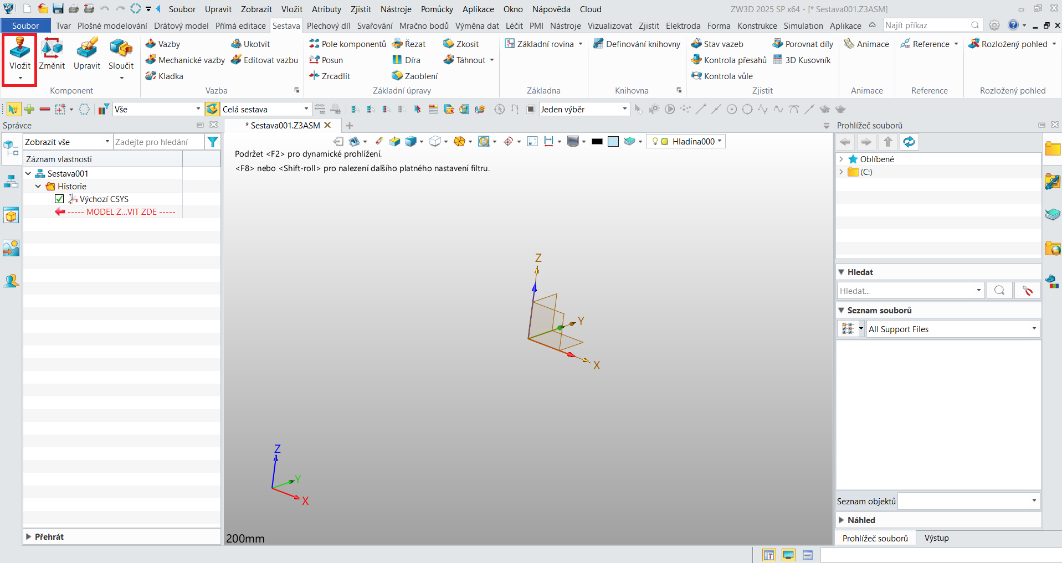Click the Vložit component icon

pyautogui.click(x=20, y=50)
